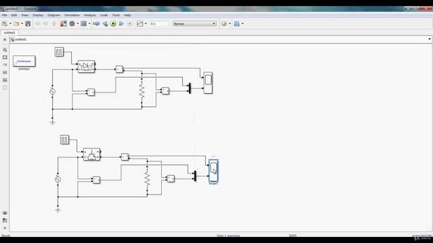Run the simulation with the green play button

(113, 24)
